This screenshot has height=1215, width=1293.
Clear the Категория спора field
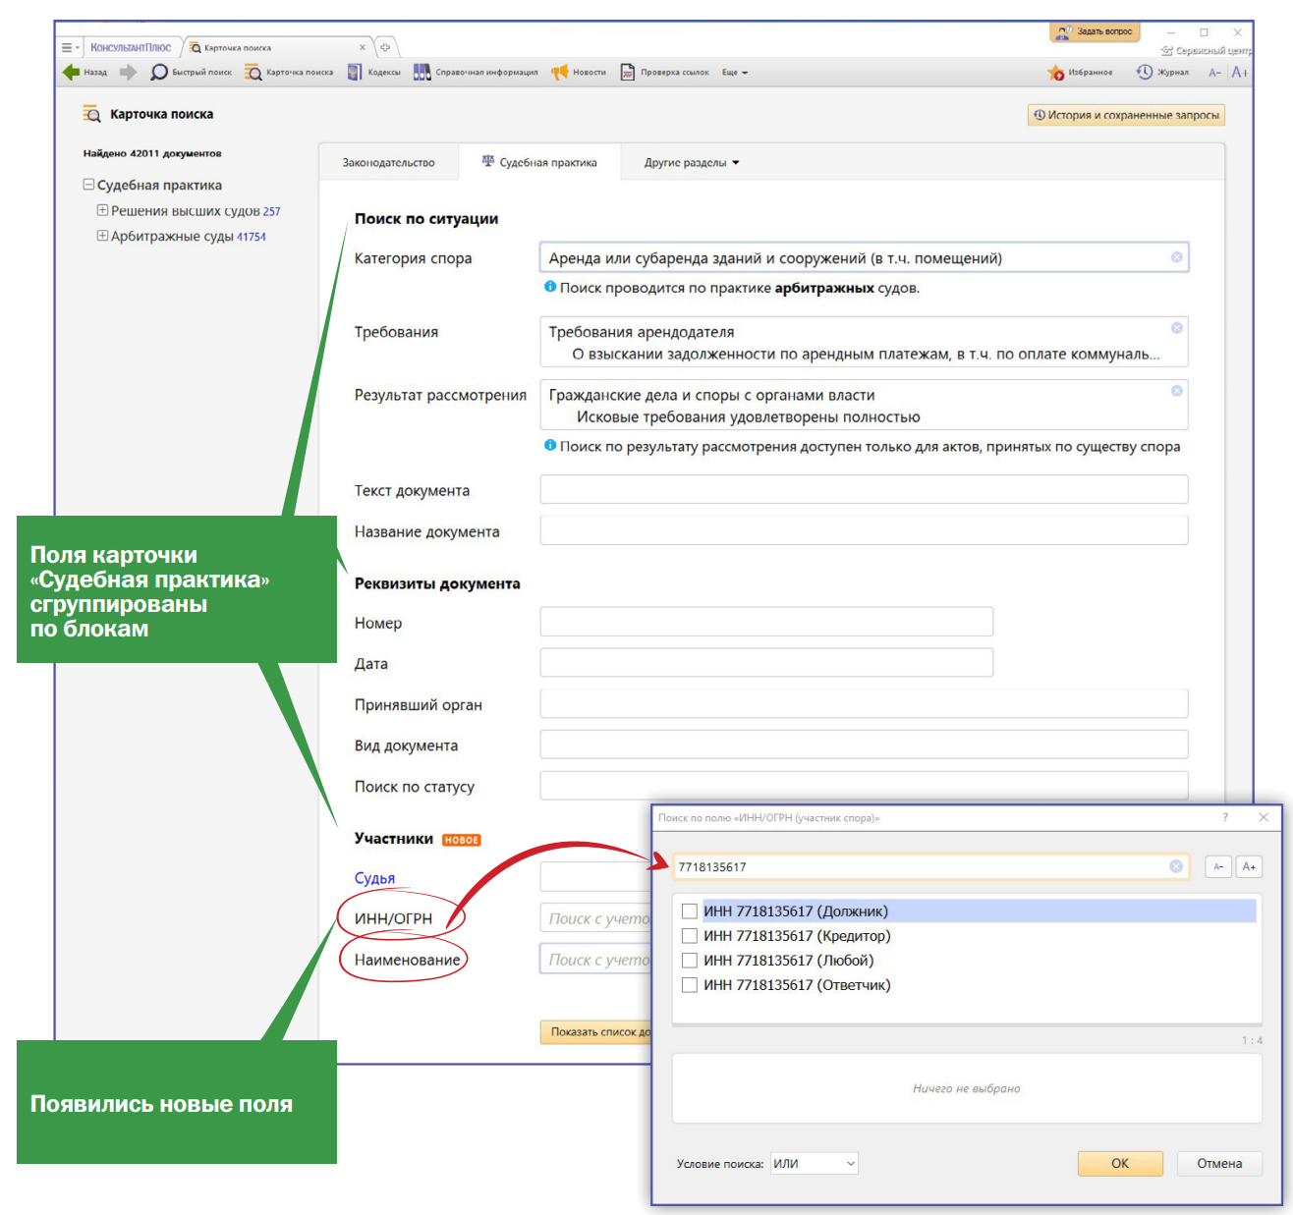click(1176, 257)
